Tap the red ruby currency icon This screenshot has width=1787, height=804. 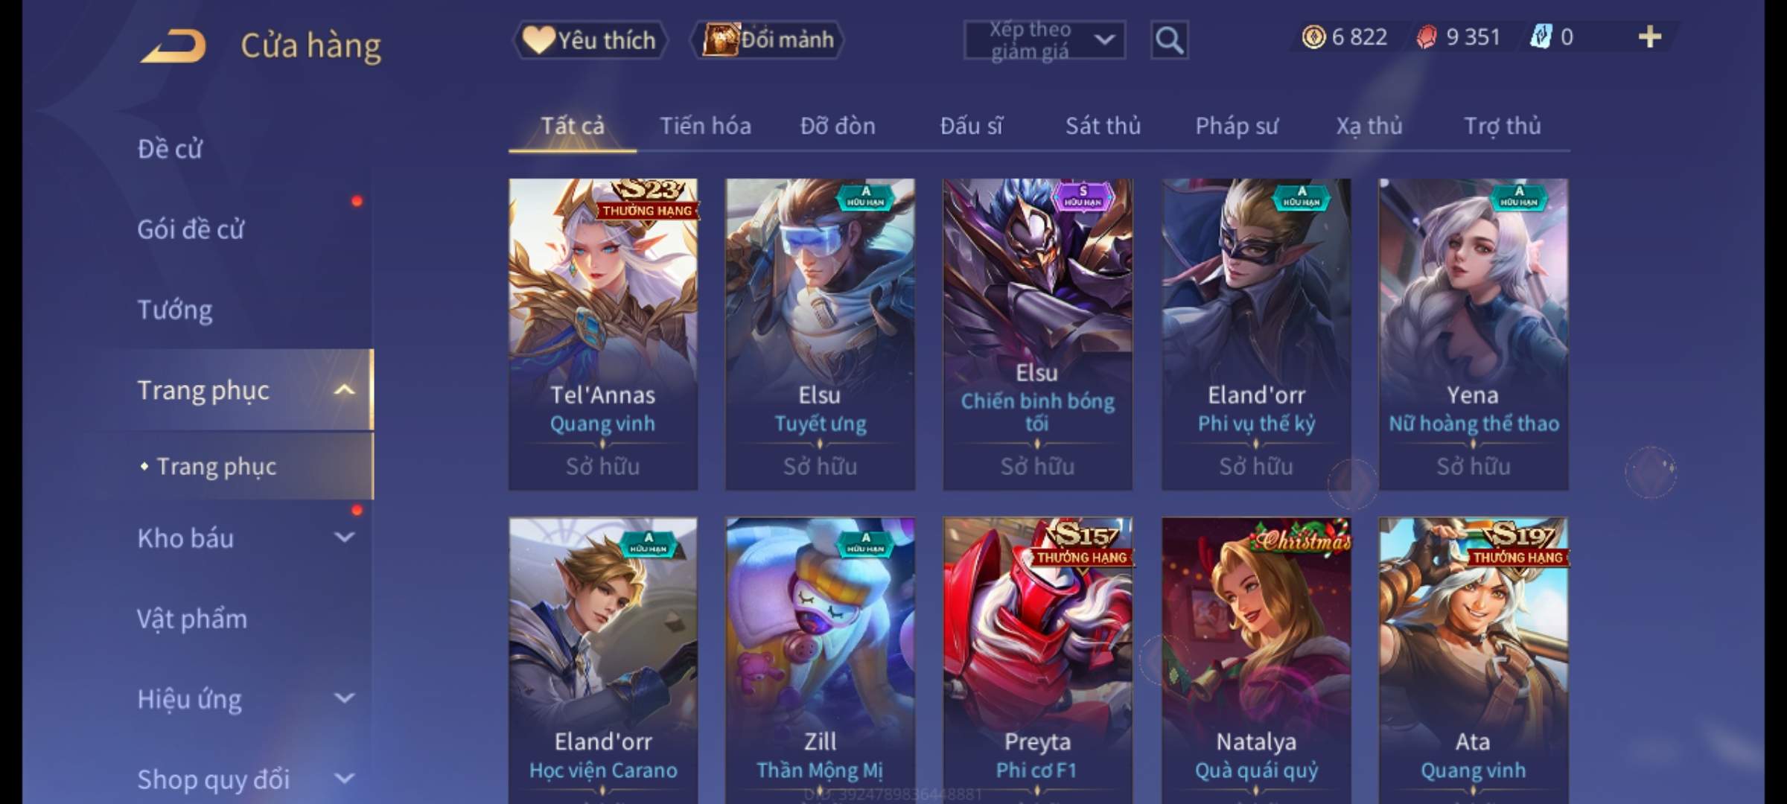pos(1427,36)
